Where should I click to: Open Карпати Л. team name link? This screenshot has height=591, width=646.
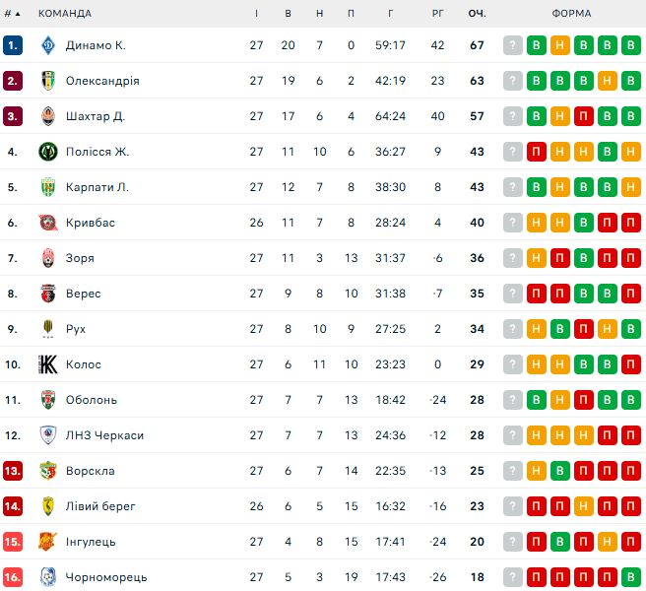pyautogui.click(x=97, y=187)
